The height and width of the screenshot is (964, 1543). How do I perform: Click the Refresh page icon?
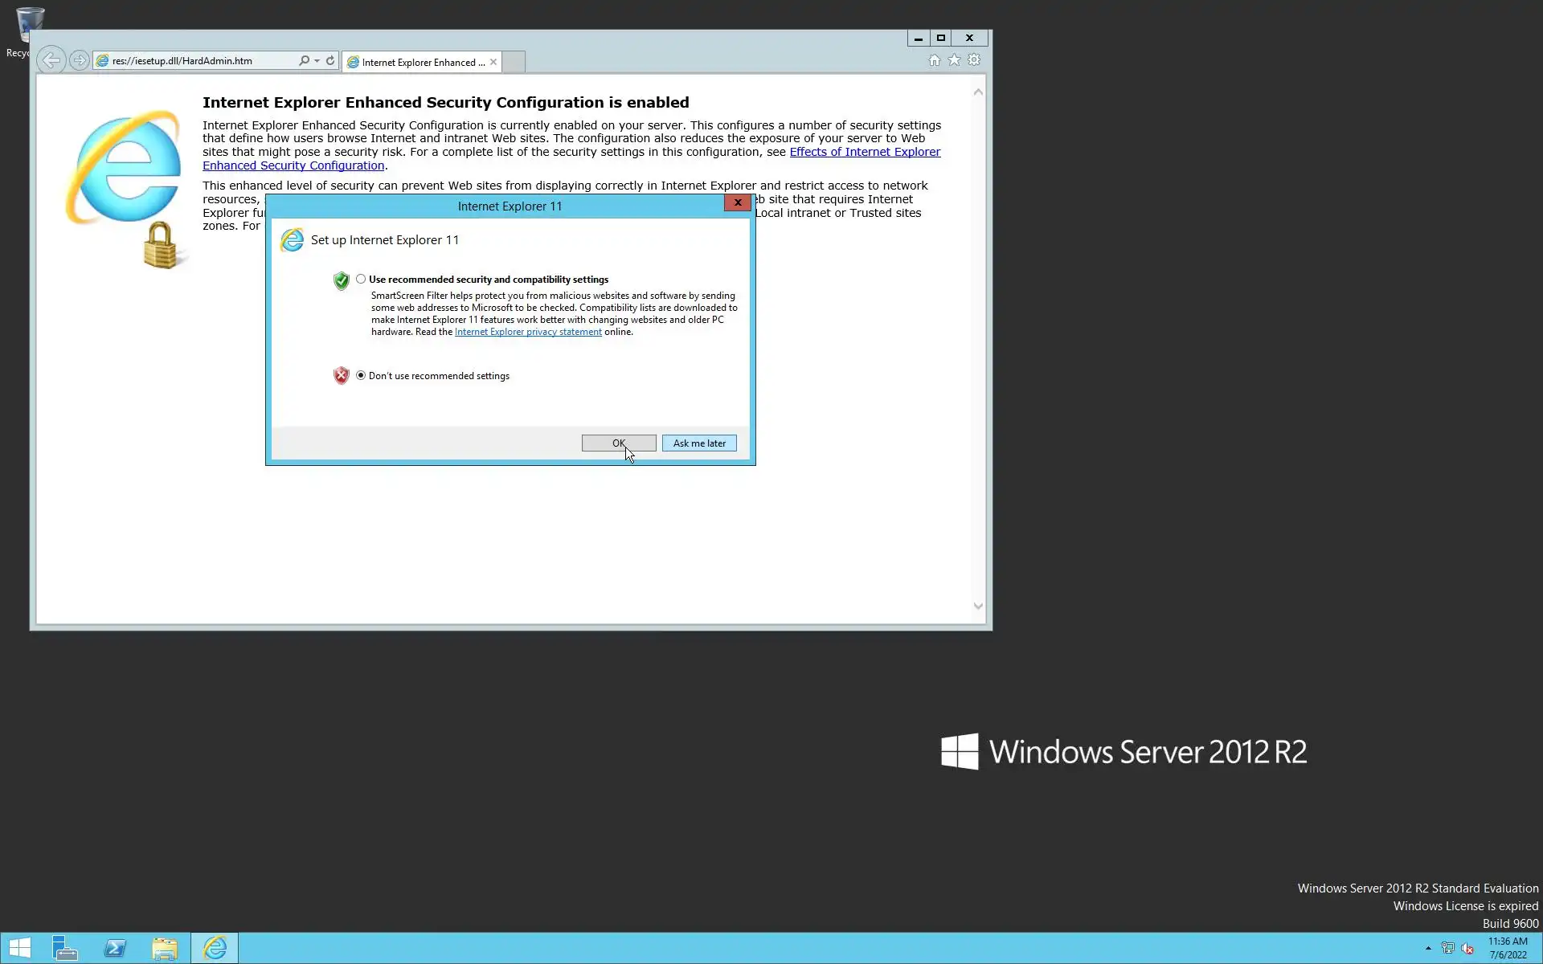coord(330,60)
